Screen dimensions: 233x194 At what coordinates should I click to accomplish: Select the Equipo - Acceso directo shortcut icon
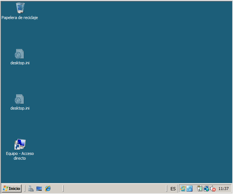point(20,144)
